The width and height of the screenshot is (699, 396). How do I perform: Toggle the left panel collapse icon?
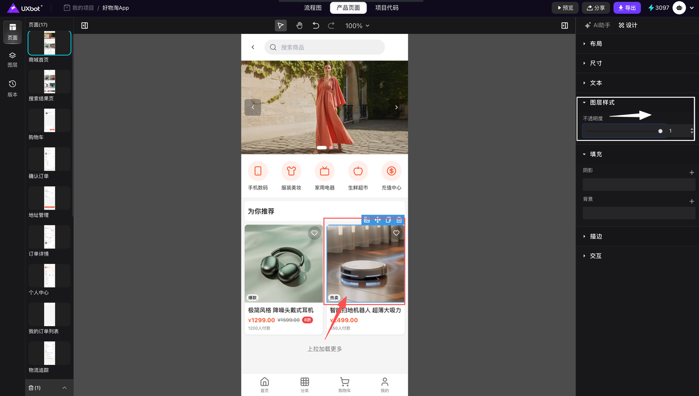coord(85,26)
